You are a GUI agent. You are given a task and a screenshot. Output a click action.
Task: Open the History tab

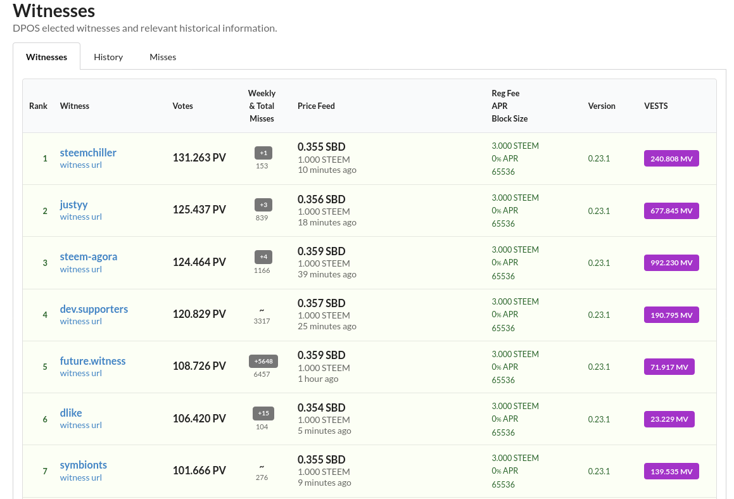tap(108, 56)
